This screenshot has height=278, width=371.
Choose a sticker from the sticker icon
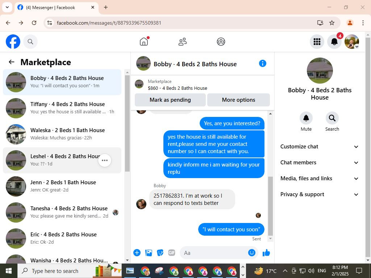[160, 253]
